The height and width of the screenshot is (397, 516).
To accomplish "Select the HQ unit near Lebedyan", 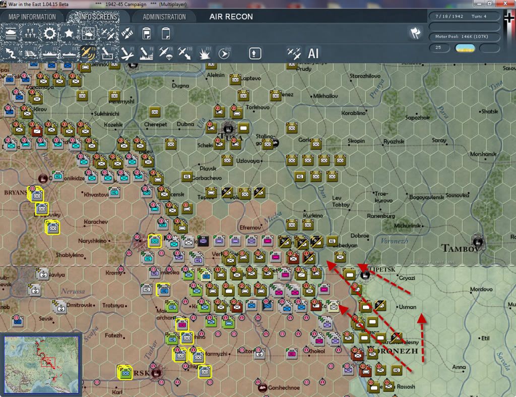I will (332, 241).
